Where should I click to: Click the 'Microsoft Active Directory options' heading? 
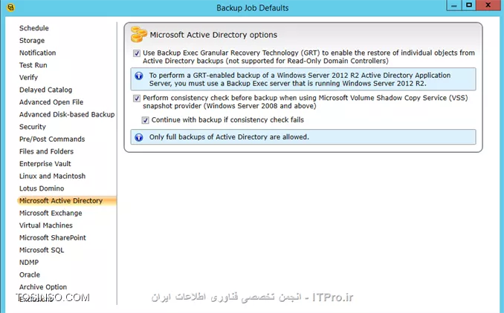click(213, 35)
